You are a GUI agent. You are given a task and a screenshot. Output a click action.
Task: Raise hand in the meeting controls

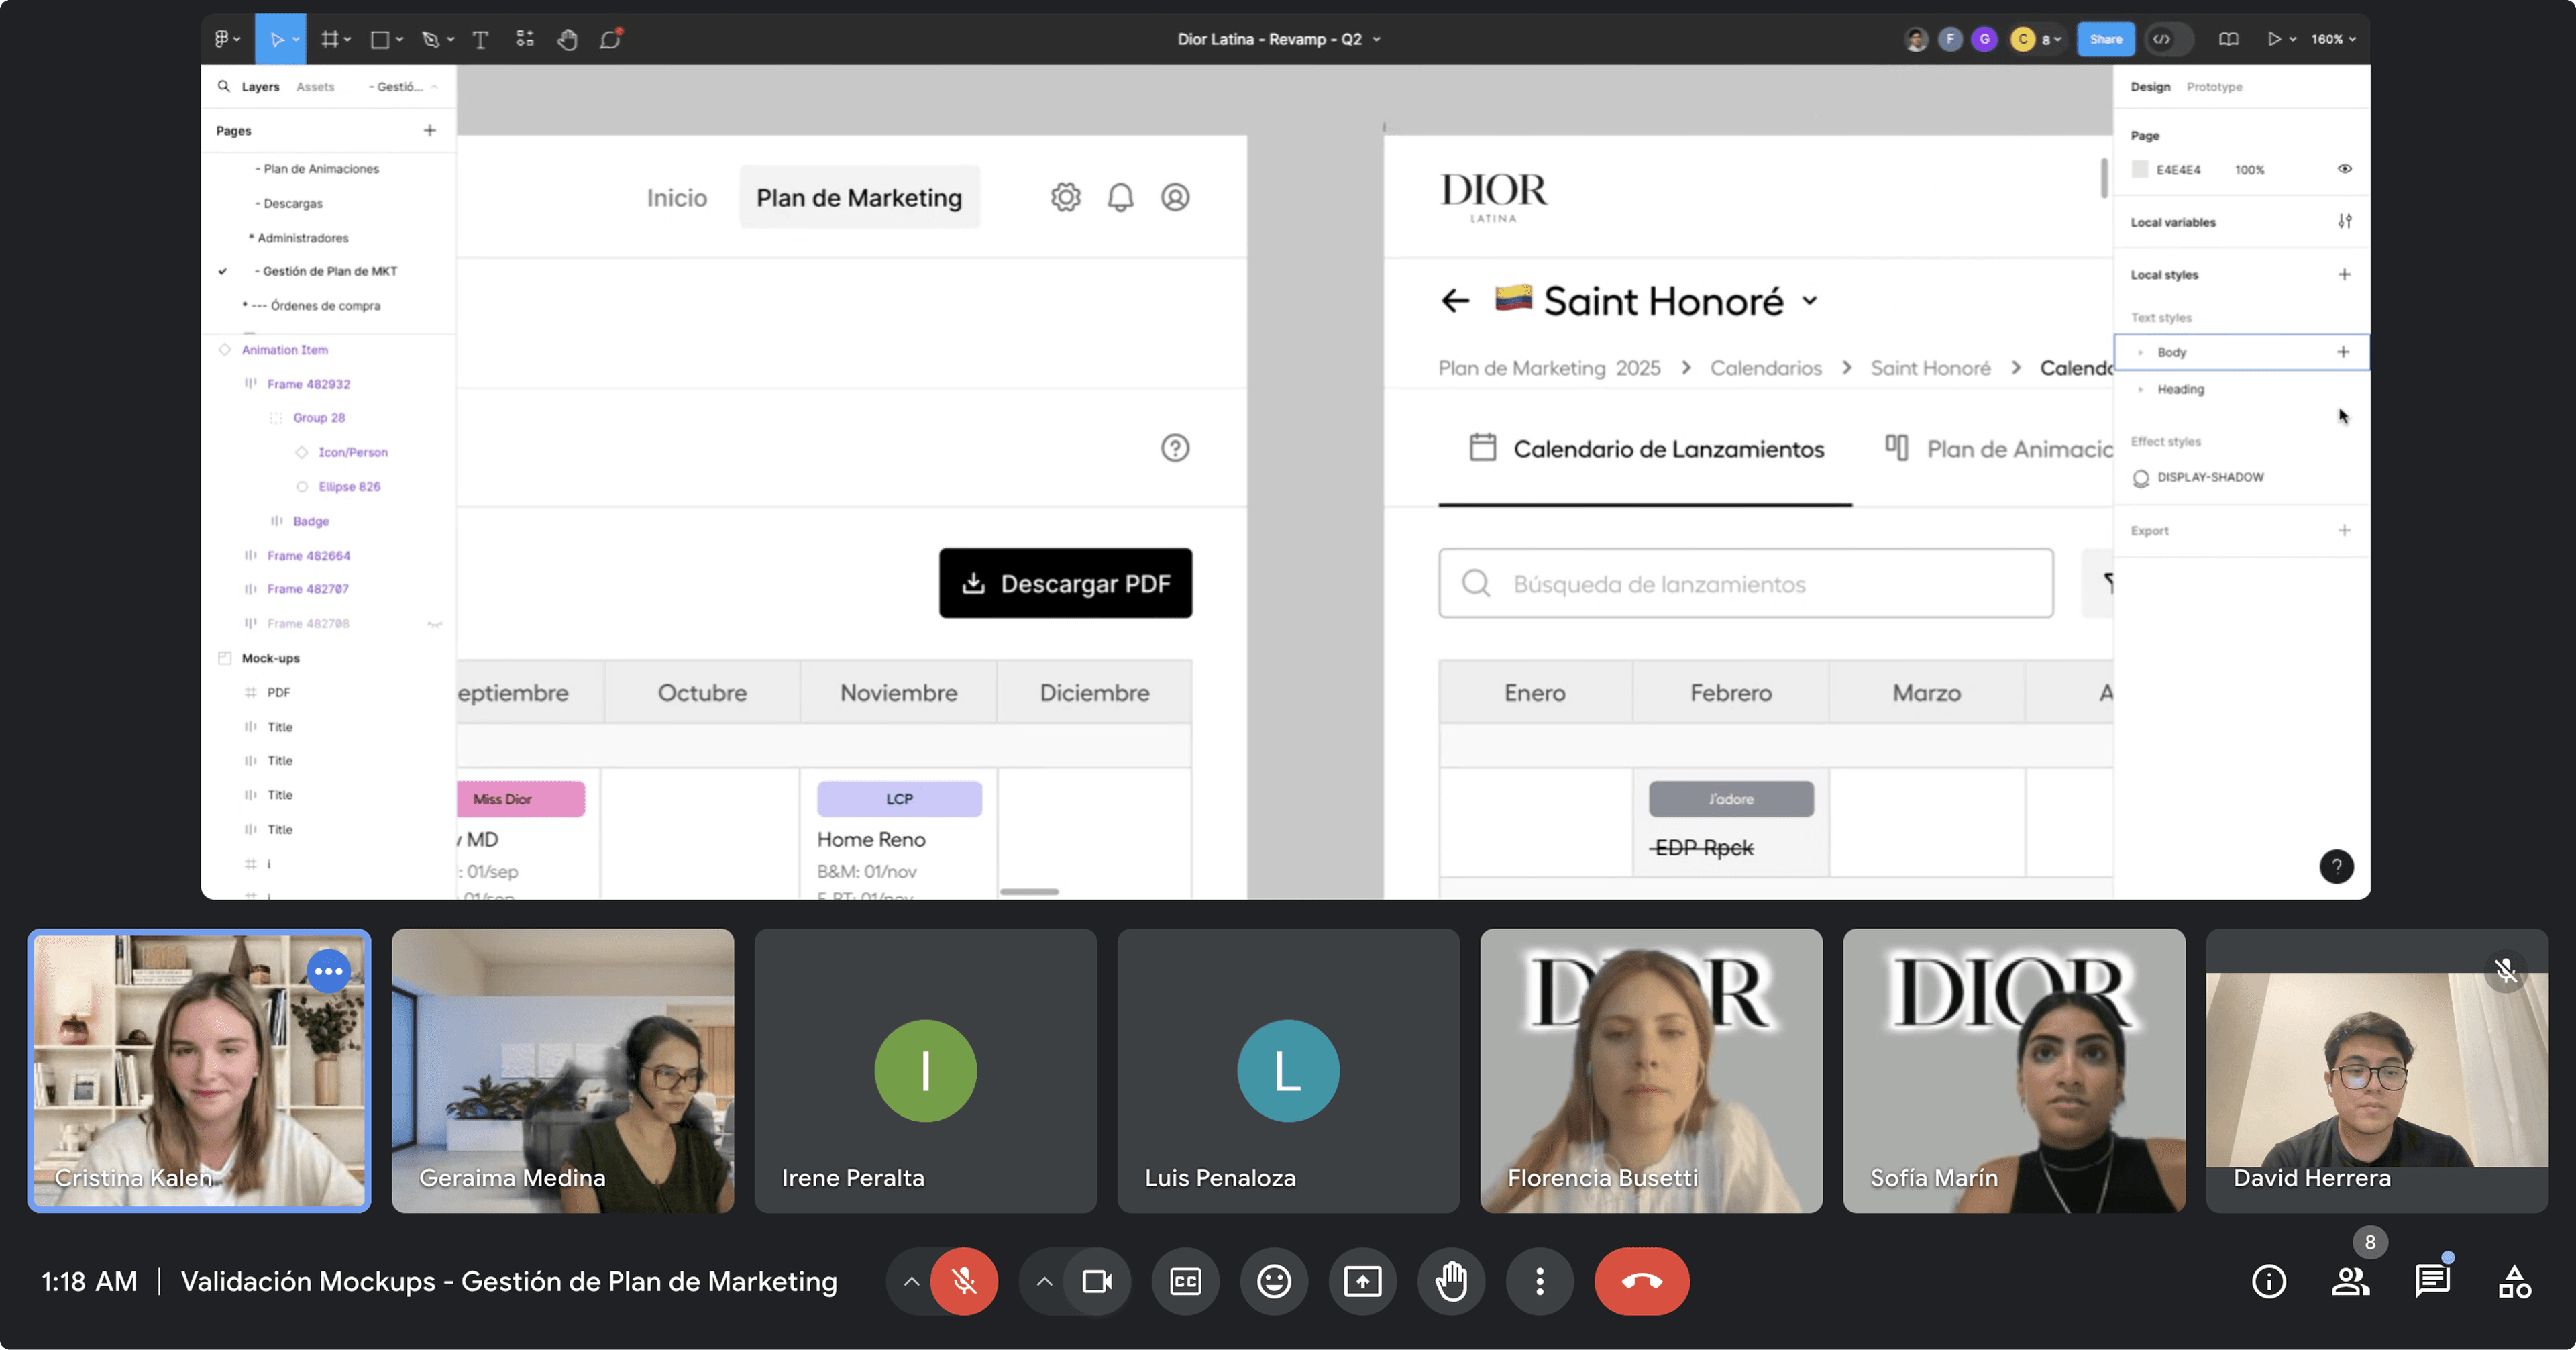coord(1451,1281)
